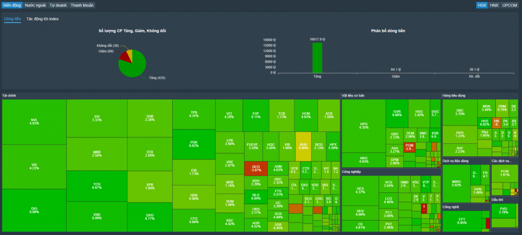Select the STB 2.88% tile
The height and width of the screenshot is (235, 522).
150,154
